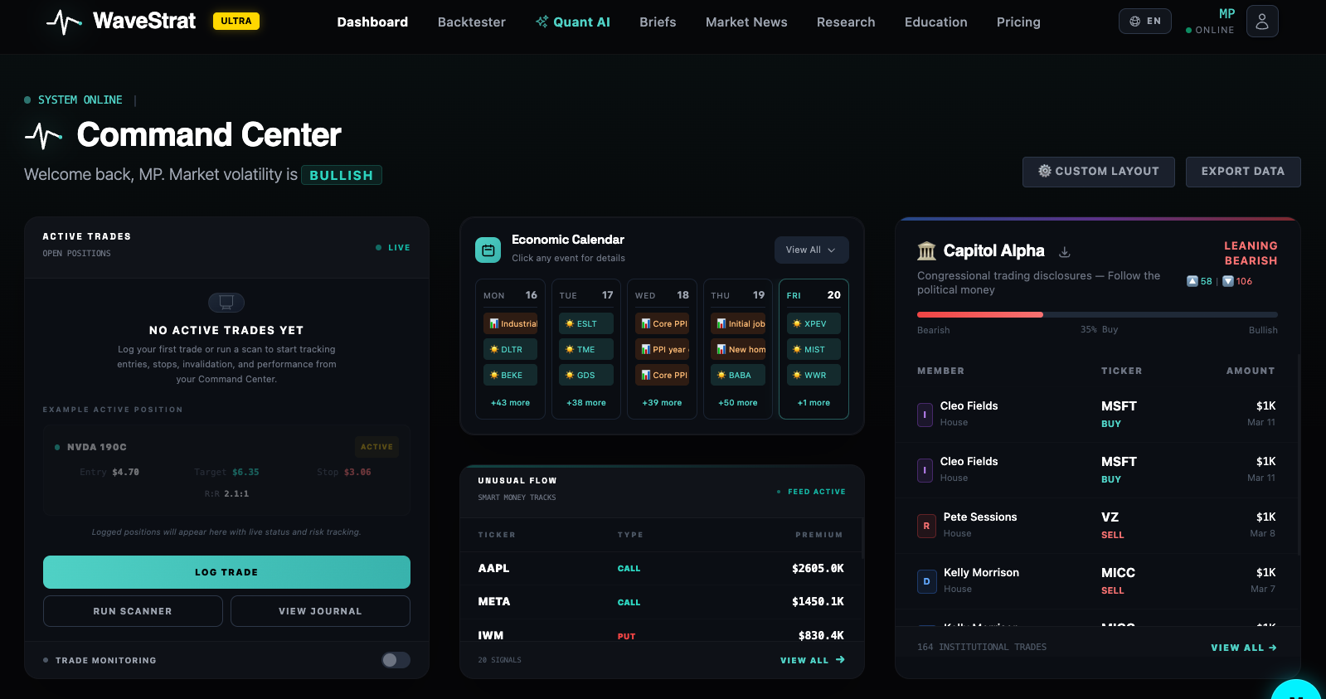Click the Export Data button
1326x699 pixels.
point(1243,172)
